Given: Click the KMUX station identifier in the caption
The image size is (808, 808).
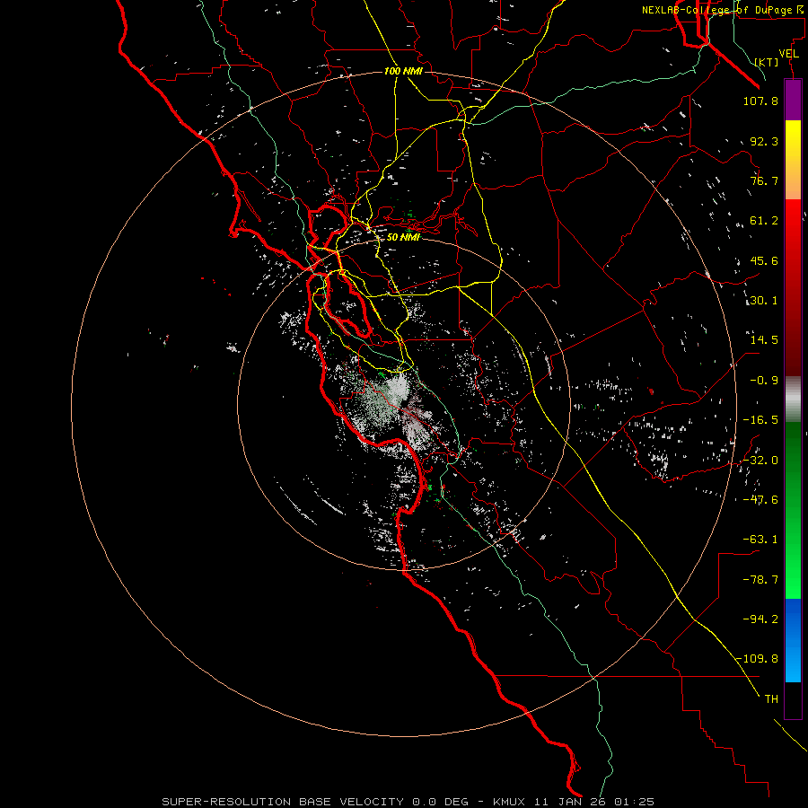Looking at the screenshot, I should point(509,802).
